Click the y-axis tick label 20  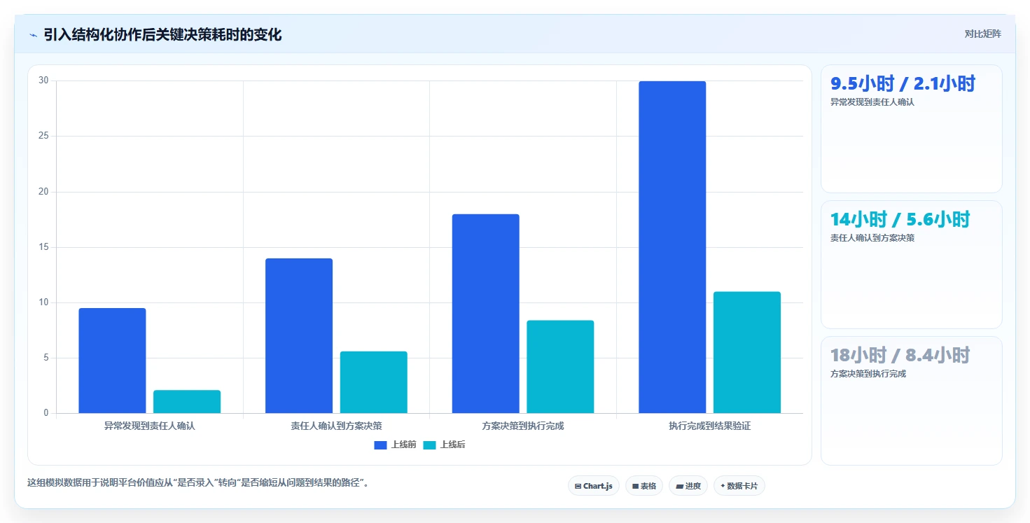tap(43, 192)
